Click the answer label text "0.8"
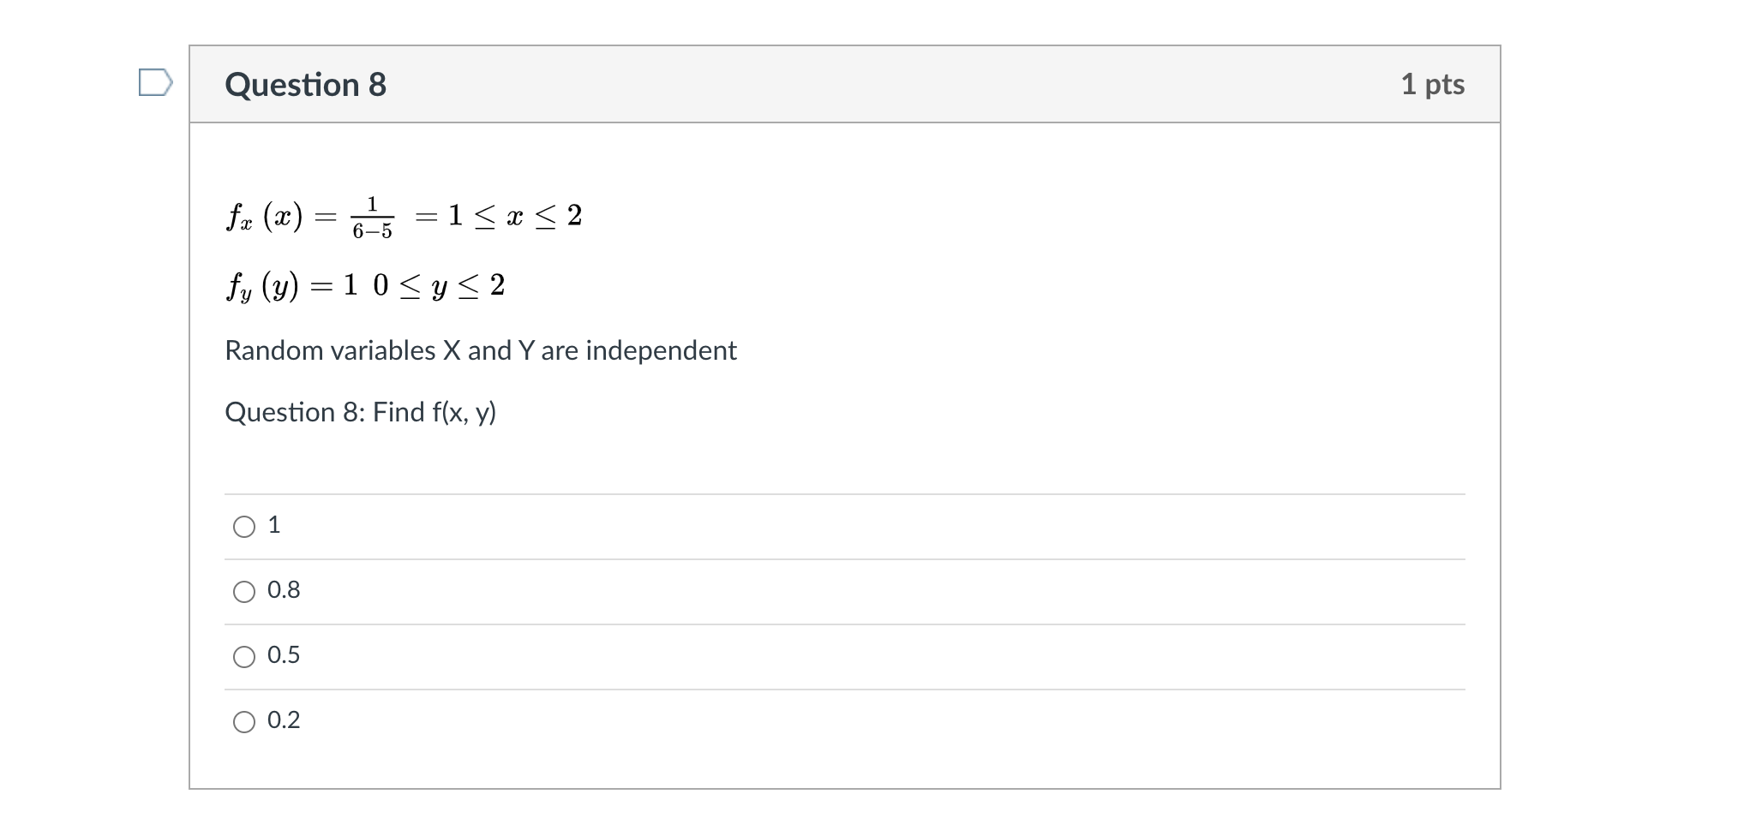The height and width of the screenshot is (824, 1738). click(x=284, y=590)
